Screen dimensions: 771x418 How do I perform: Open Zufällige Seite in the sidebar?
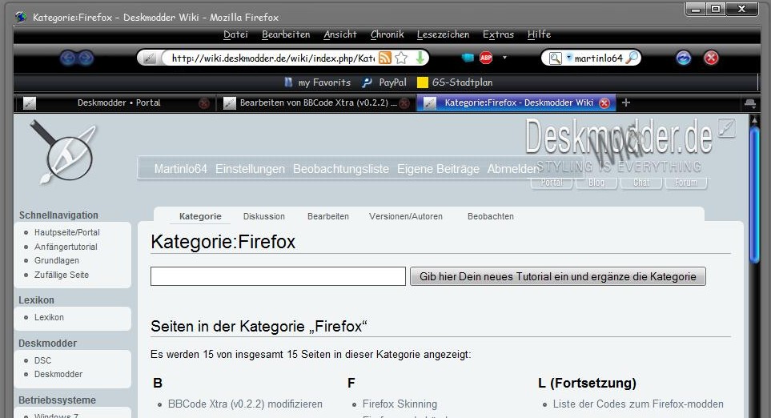tap(62, 275)
